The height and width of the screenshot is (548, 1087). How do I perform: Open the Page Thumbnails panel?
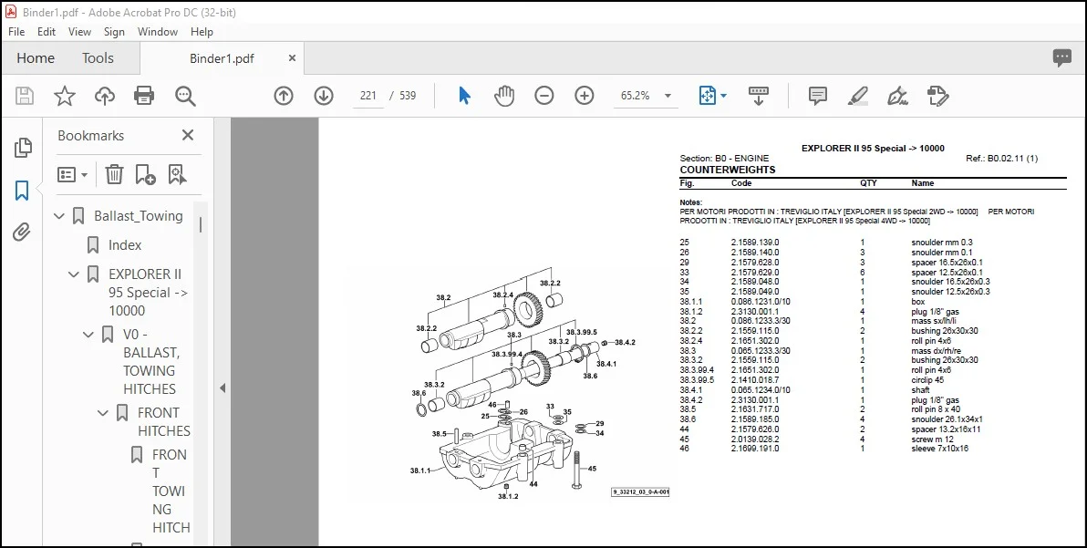tap(22, 148)
